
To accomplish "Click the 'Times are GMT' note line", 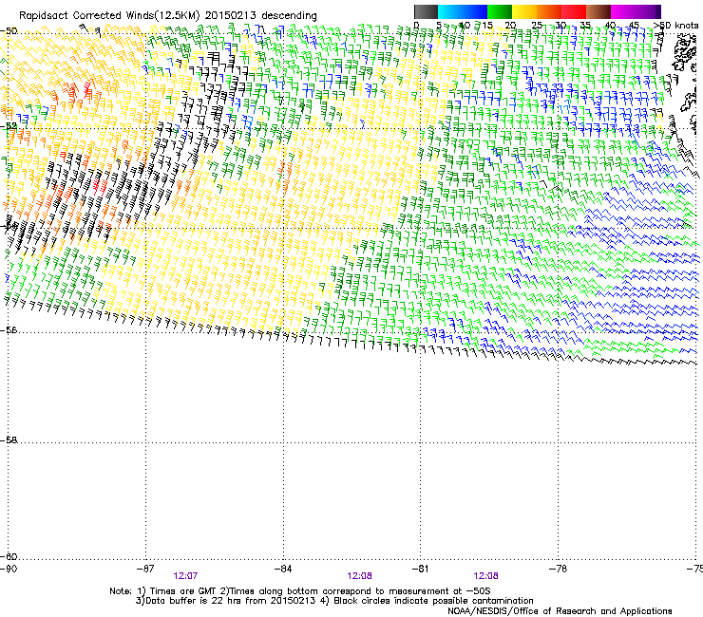I will tap(300, 591).
